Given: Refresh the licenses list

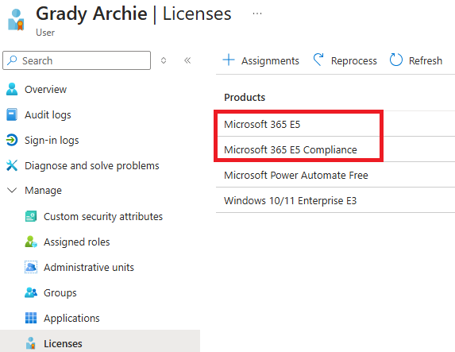Looking at the screenshot, I should pos(416,60).
